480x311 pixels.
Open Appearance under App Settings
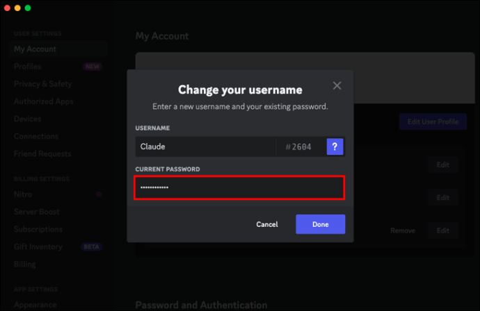click(x=35, y=305)
